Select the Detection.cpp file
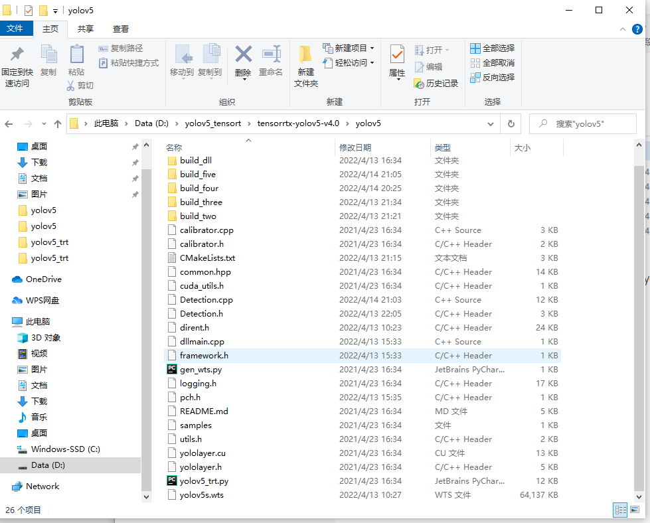The image size is (650, 523). click(x=206, y=300)
